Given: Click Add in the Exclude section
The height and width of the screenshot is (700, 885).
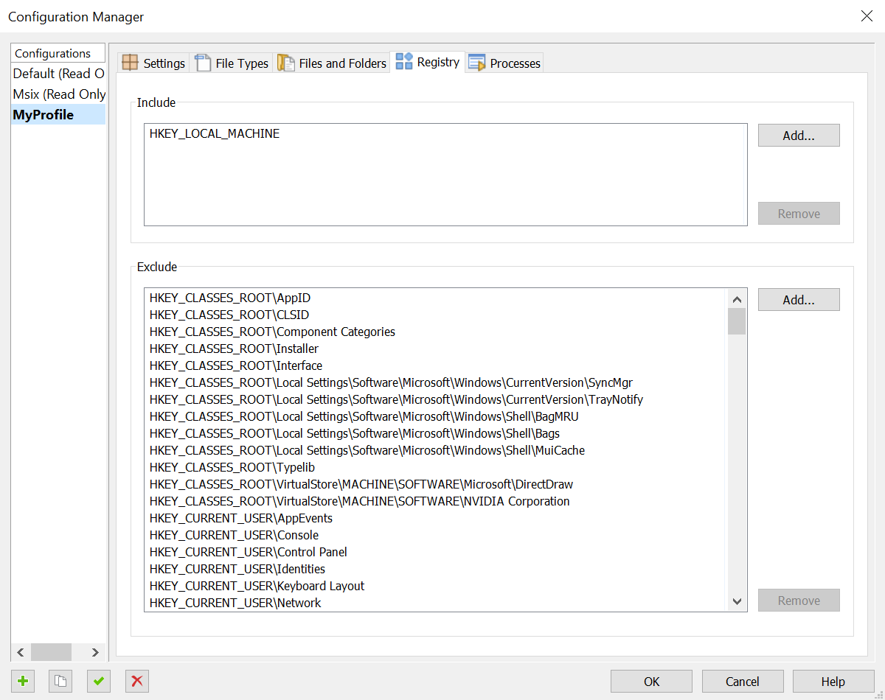Looking at the screenshot, I should click(x=799, y=300).
